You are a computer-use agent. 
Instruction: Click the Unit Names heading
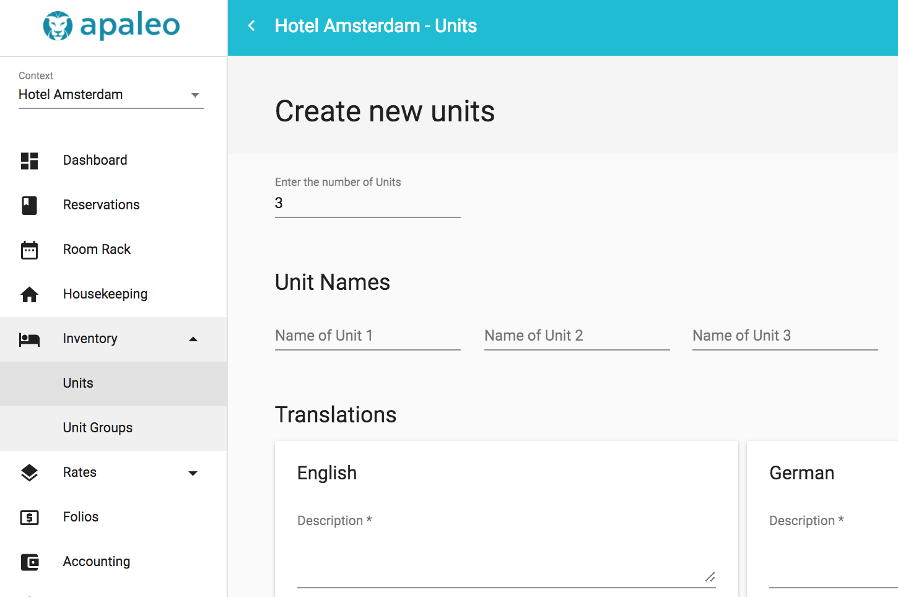tap(333, 282)
